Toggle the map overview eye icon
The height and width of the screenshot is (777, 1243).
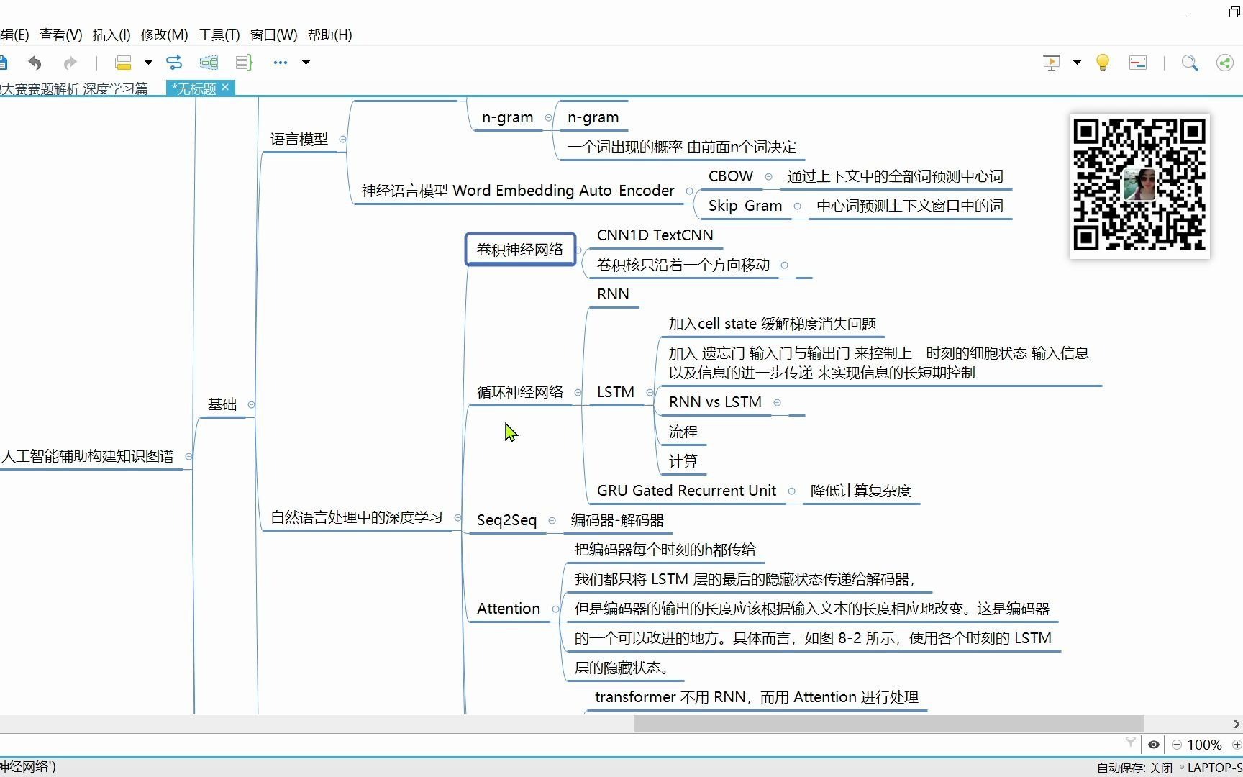point(1154,744)
